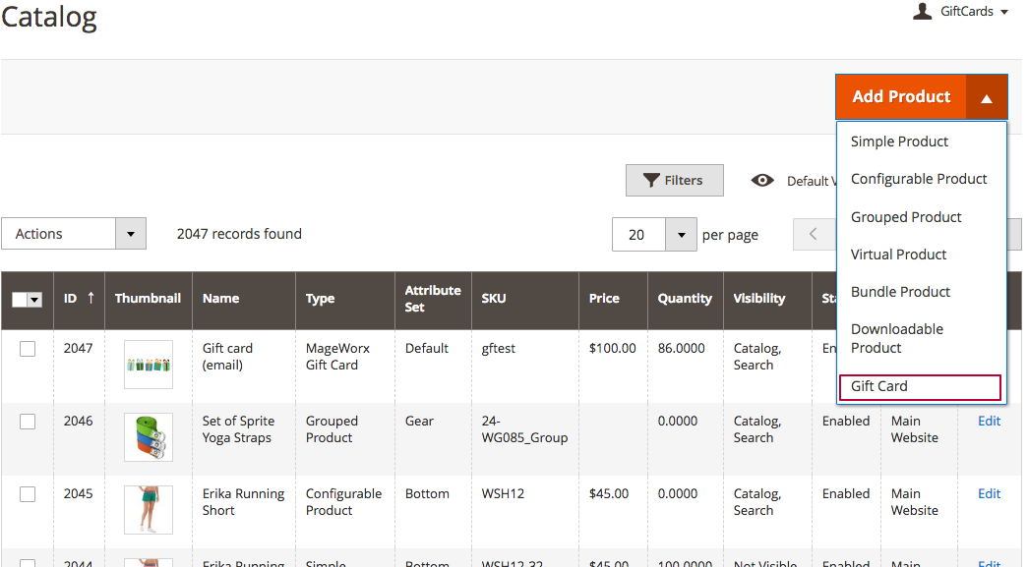Select Bundle Product menu item
1028x567 pixels.
(x=900, y=291)
